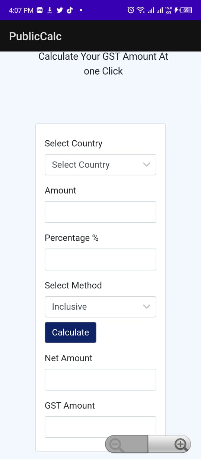Click the chevron on Select Country box
The height and width of the screenshot is (459, 201).
click(x=147, y=165)
